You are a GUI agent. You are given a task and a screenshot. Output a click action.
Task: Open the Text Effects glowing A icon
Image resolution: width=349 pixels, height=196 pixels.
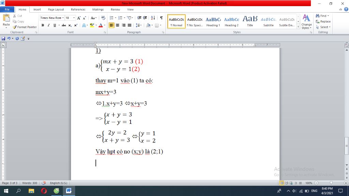click(x=84, y=25)
